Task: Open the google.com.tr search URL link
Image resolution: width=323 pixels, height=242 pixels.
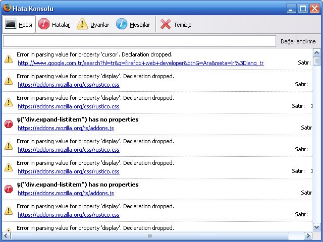Action: coord(140,63)
